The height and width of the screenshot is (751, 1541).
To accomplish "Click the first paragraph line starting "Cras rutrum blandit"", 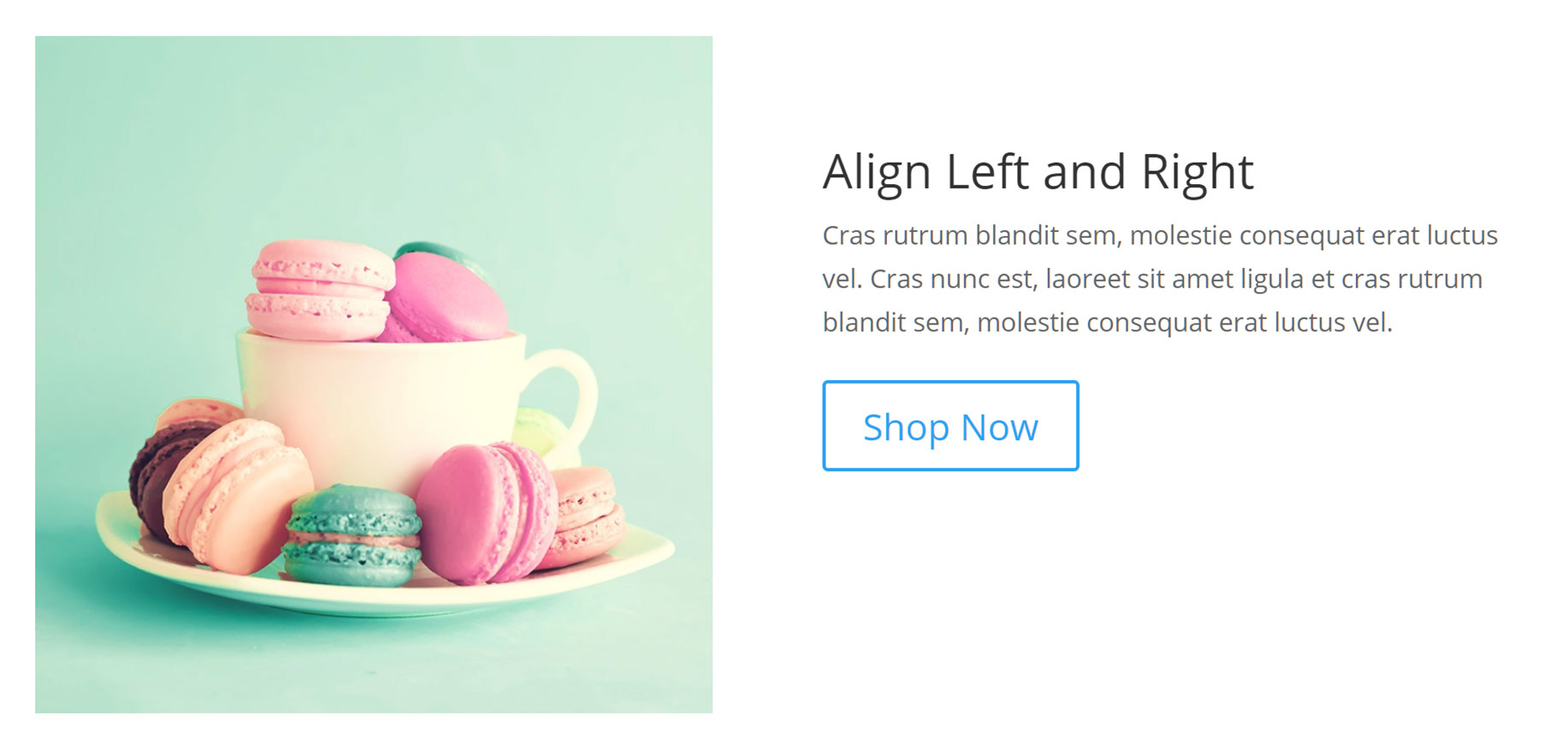I will 1160,235.
